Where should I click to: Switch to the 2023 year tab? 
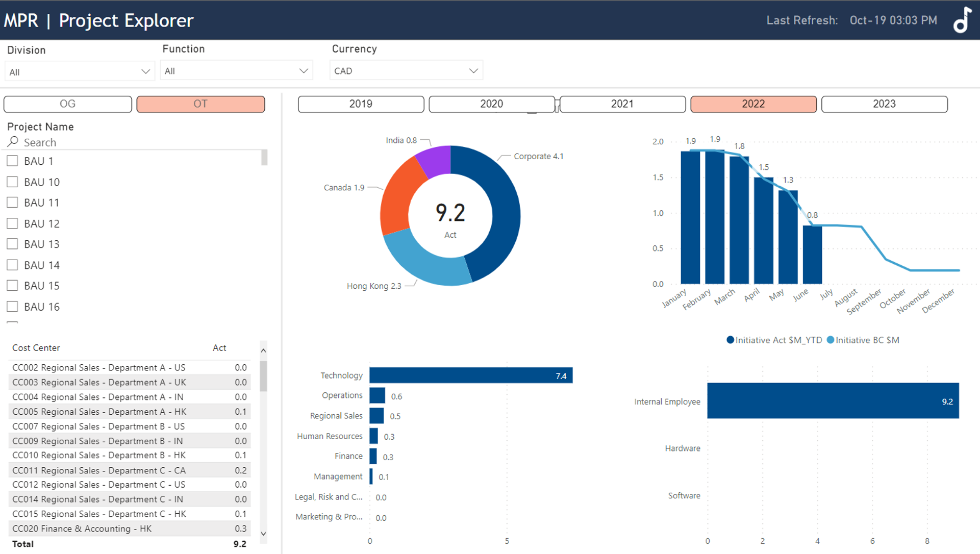[x=884, y=104]
